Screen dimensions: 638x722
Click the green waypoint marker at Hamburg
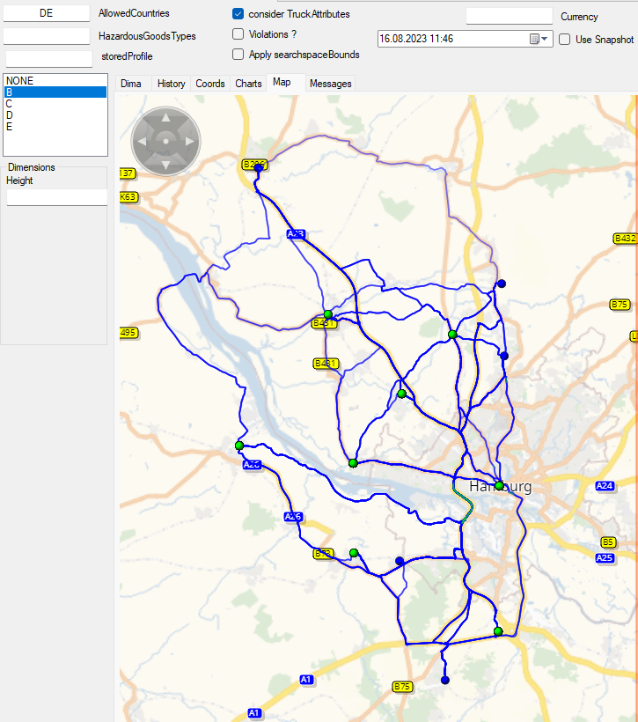[x=499, y=486]
